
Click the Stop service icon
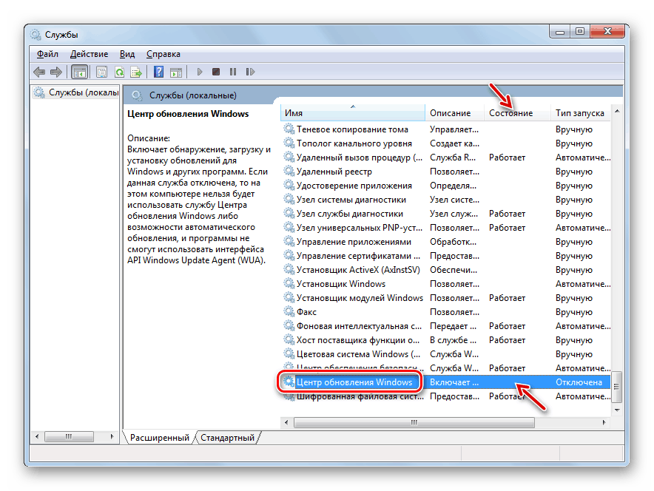click(215, 72)
